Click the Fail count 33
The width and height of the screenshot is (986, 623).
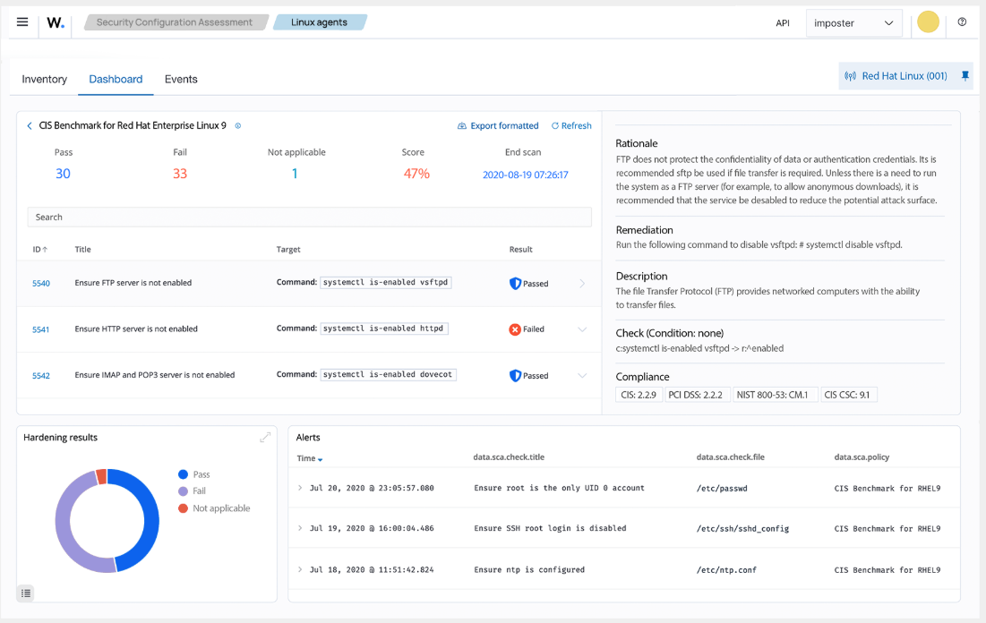point(180,174)
